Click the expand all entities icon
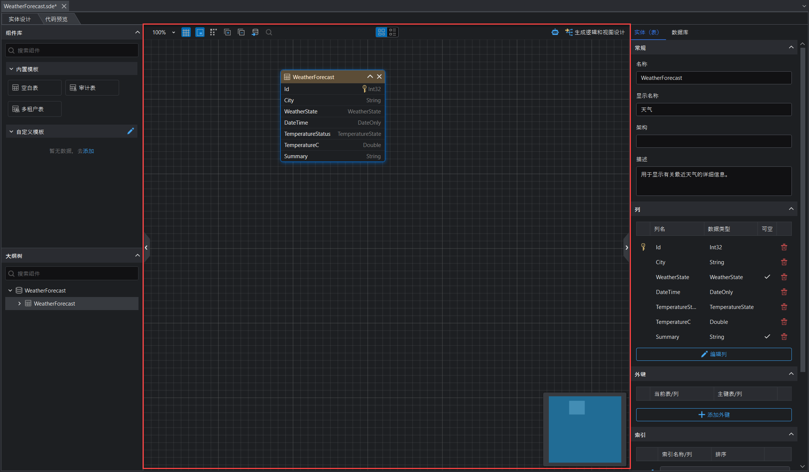 click(227, 32)
